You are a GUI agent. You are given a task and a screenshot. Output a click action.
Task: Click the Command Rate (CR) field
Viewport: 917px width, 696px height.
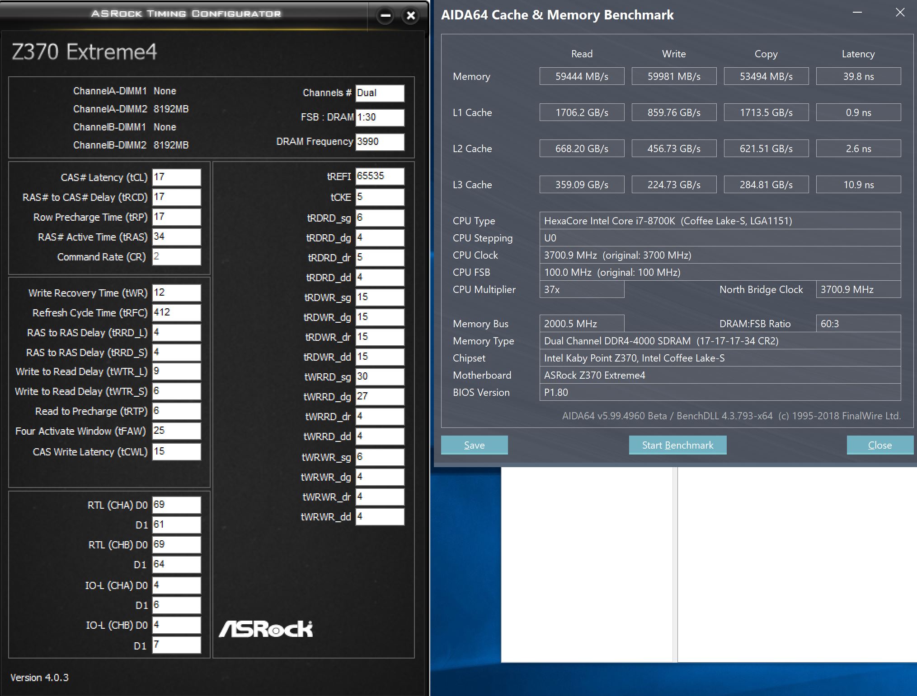[176, 256]
